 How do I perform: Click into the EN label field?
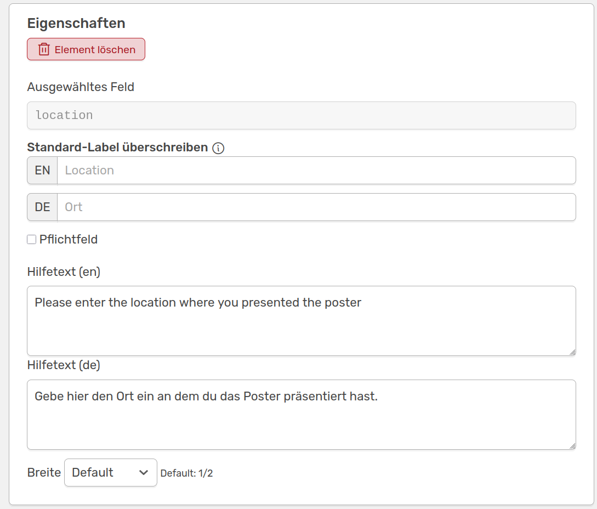(x=316, y=170)
